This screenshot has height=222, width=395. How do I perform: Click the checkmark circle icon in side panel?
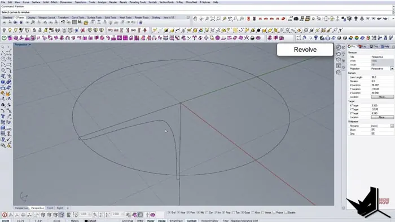click(339, 47)
